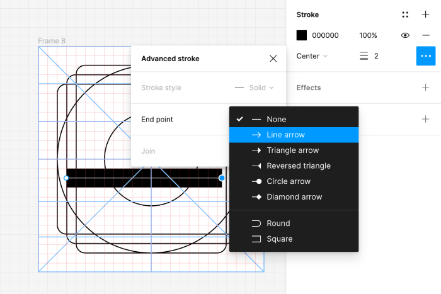Select Frame 8 label on canvas
This screenshot has height=294, width=441.
(52, 41)
